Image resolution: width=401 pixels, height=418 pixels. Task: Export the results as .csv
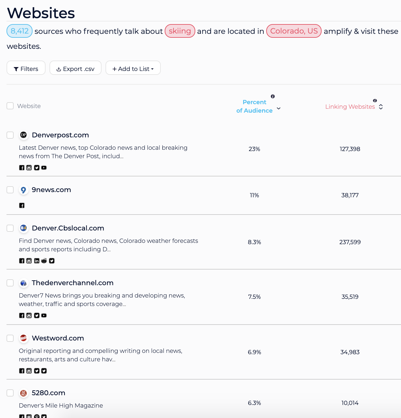tap(76, 68)
